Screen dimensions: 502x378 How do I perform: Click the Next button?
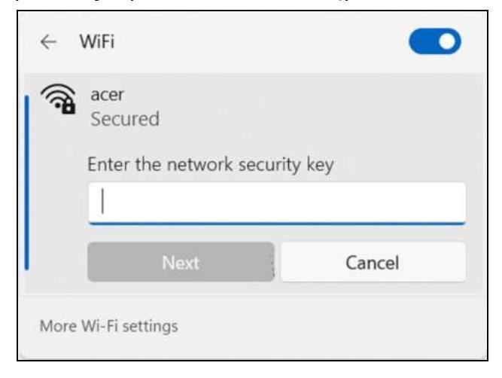[181, 262]
